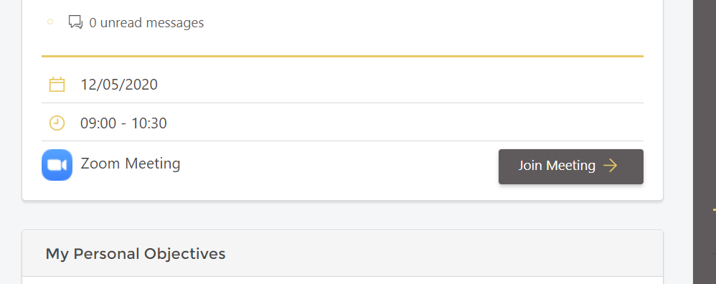Click the Personal Objectives panel body below header
The height and width of the screenshot is (284, 716).
pos(342,280)
